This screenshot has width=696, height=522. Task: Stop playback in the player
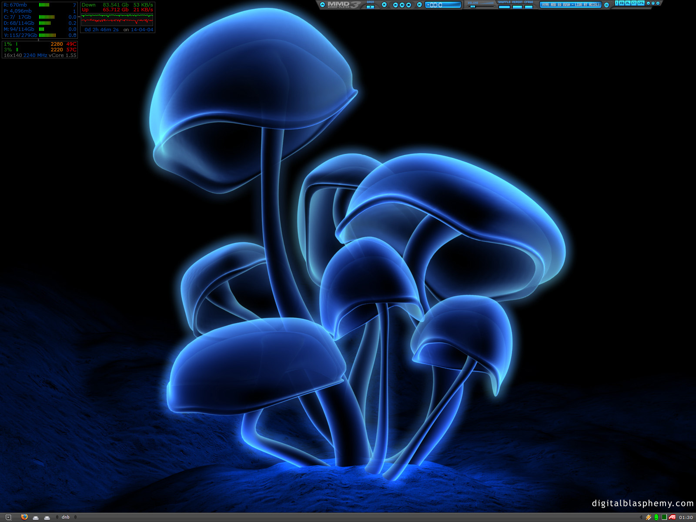pyautogui.click(x=408, y=5)
